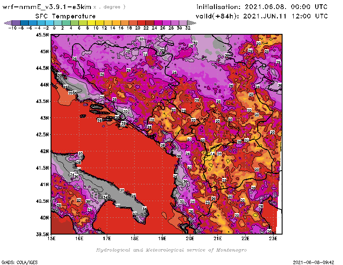Select the yellow 8 to 10 legend swatch
The height and width of the screenshot is (265, 343).
pyautogui.click(x=91, y=23)
